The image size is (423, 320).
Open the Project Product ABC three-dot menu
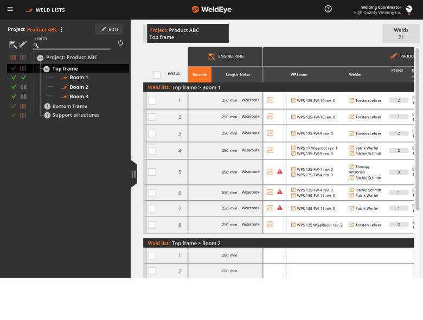coord(61,30)
